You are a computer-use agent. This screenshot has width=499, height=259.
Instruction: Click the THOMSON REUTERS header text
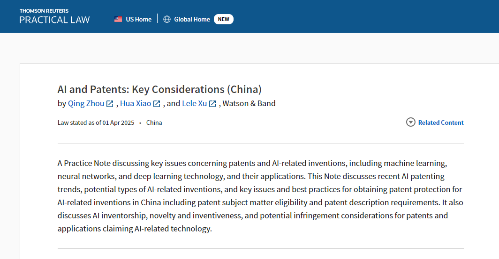point(44,10)
